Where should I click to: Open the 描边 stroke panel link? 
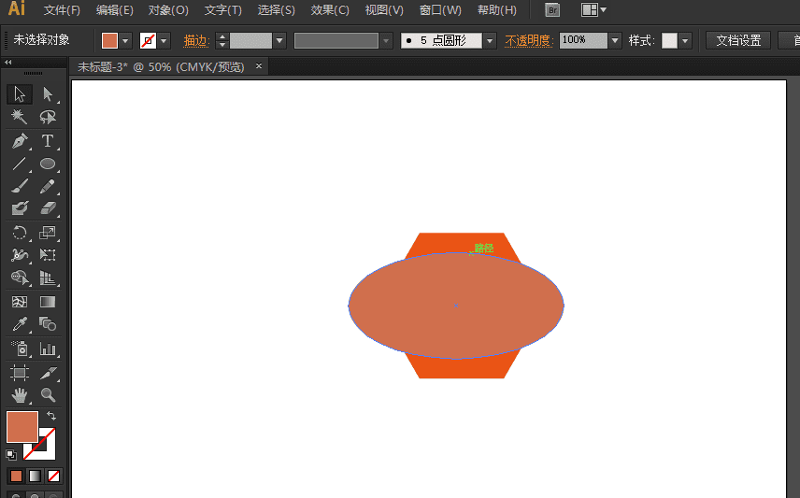[196, 41]
